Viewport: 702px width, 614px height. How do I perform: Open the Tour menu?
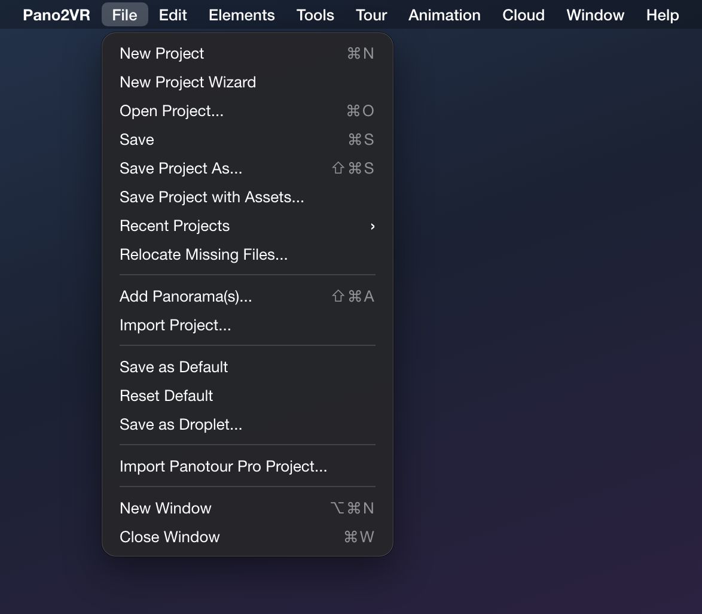[371, 15]
